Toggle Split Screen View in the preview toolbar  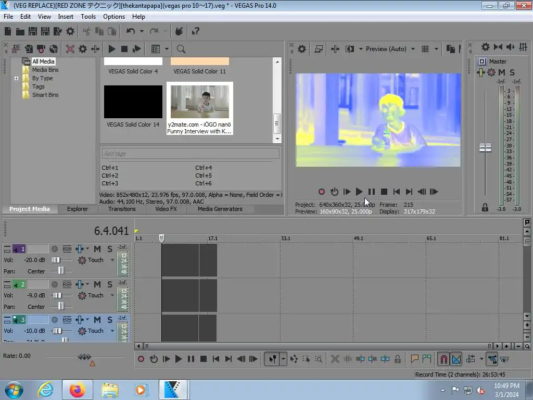[349, 49]
